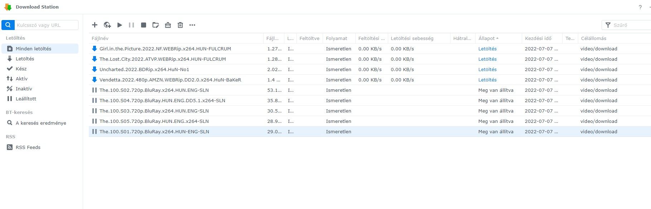Select The.Lost.City.2022 download row
Viewport: 651px width, 209px height.
click(370, 59)
